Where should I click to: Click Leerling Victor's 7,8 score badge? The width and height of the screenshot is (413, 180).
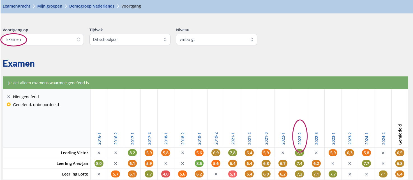point(232,153)
